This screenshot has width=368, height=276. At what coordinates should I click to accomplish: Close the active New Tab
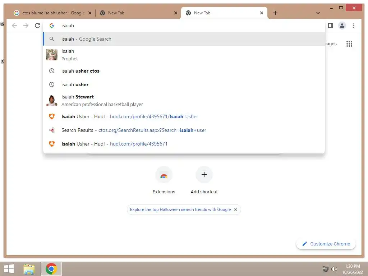262,13
